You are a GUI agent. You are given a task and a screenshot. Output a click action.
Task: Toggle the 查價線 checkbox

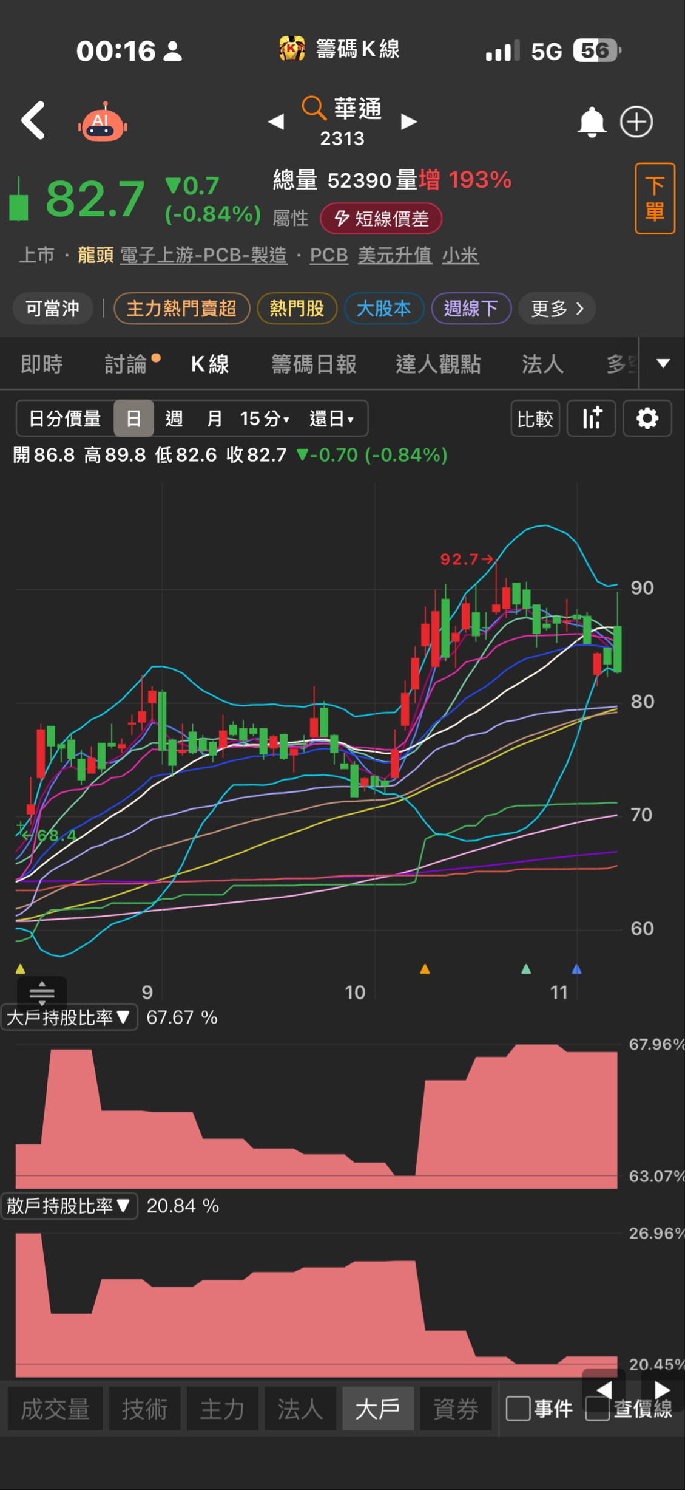[x=597, y=1408]
